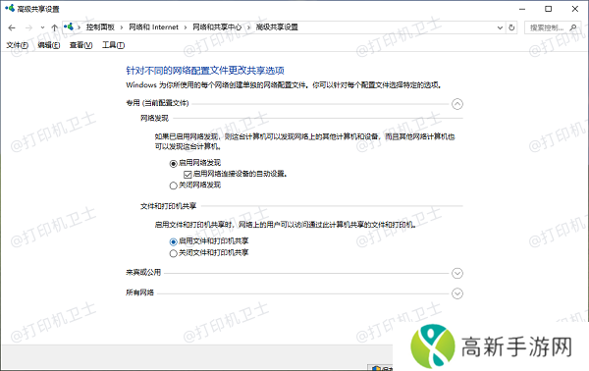Select 启用网络发现 radio button
The height and width of the screenshot is (371, 589).
(x=173, y=163)
